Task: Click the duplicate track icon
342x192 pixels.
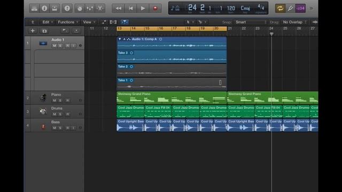Action: click(x=44, y=31)
